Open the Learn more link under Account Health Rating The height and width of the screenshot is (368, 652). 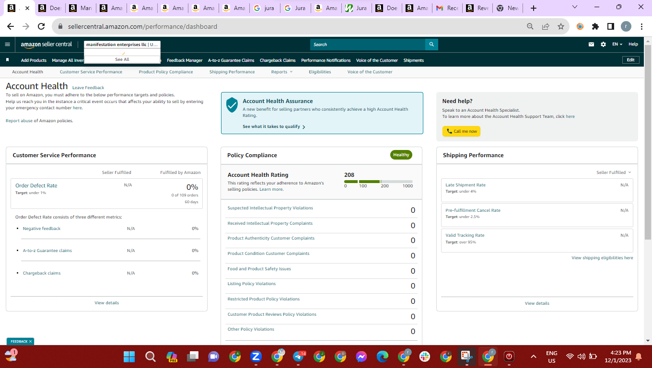point(271,189)
